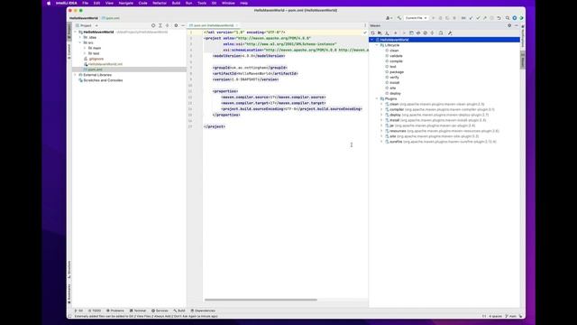The width and height of the screenshot is (577, 325).
Task: Click the Build tab in bottom bar
Action: tap(179, 311)
